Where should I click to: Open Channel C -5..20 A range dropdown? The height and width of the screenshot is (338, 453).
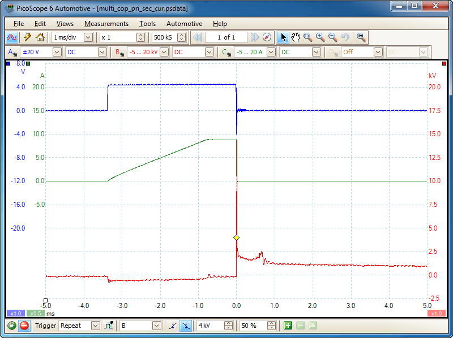(x=271, y=52)
